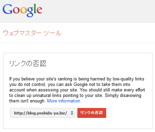Click the phrase low-quality links in paragraph
The image size is (155, 132).
click(x=129, y=79)
